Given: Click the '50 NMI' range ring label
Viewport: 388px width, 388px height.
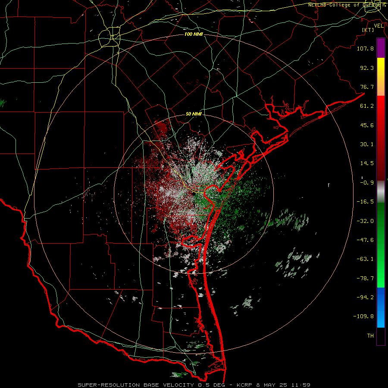Looking at the screenshot, I should 194,114.
